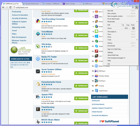
Task: Click TeamViewer icon in top list
Action: tap(96, 91)
